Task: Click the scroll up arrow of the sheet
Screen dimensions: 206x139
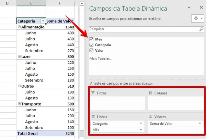Action: coord(82,3)
